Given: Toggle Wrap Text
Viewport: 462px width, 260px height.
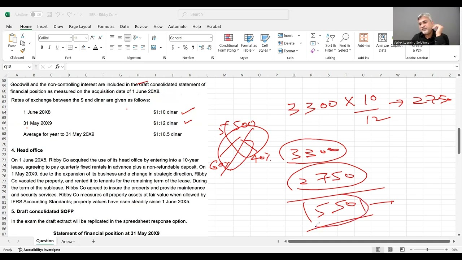Looking at the screenshot, I should point(154,38).
